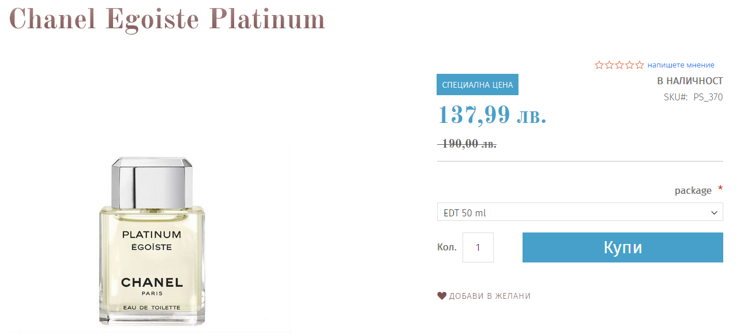Viewport: 744px width, 334px height.
Task: Click the Chanel Egoiste Platinum title
Action: pos(167,20)
